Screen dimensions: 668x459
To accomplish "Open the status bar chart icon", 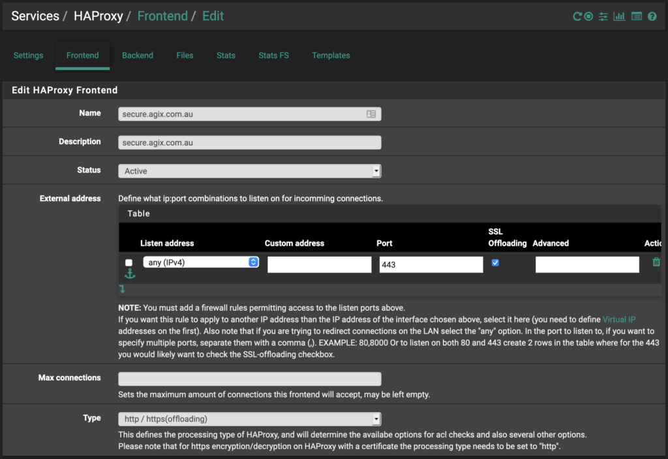I will point(619,16).
